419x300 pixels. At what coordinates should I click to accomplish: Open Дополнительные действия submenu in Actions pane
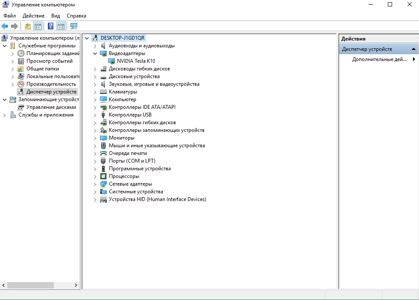tap(413, 60)
